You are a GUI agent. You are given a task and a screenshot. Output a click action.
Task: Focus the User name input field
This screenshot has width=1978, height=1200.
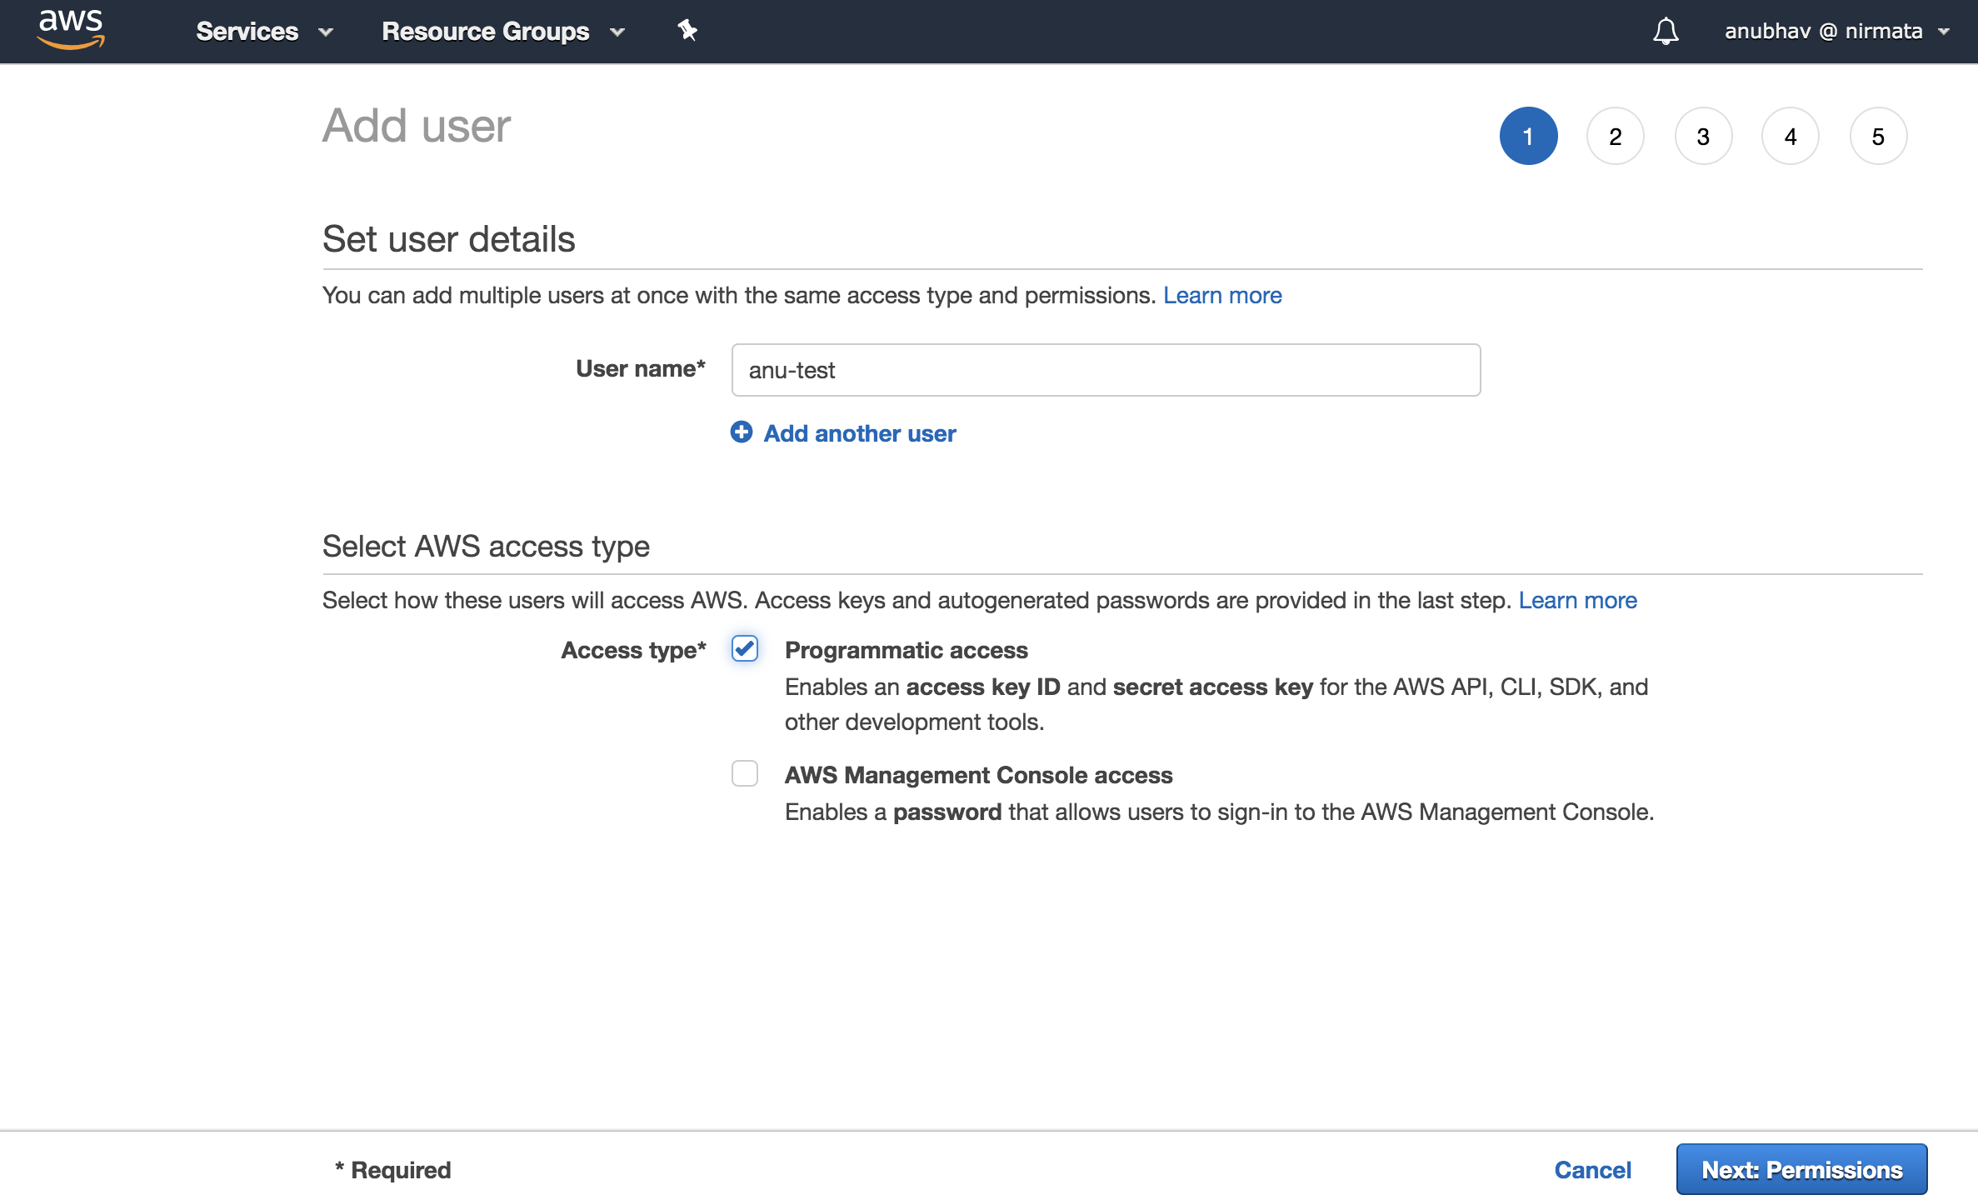[x=1106, y=370]
